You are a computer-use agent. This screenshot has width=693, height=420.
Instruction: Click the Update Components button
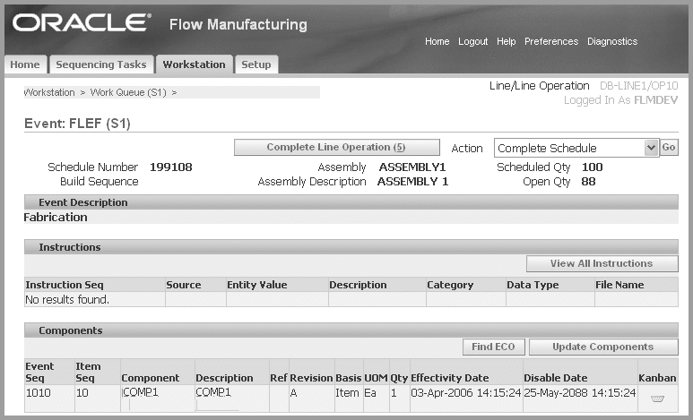click(603, 347)
